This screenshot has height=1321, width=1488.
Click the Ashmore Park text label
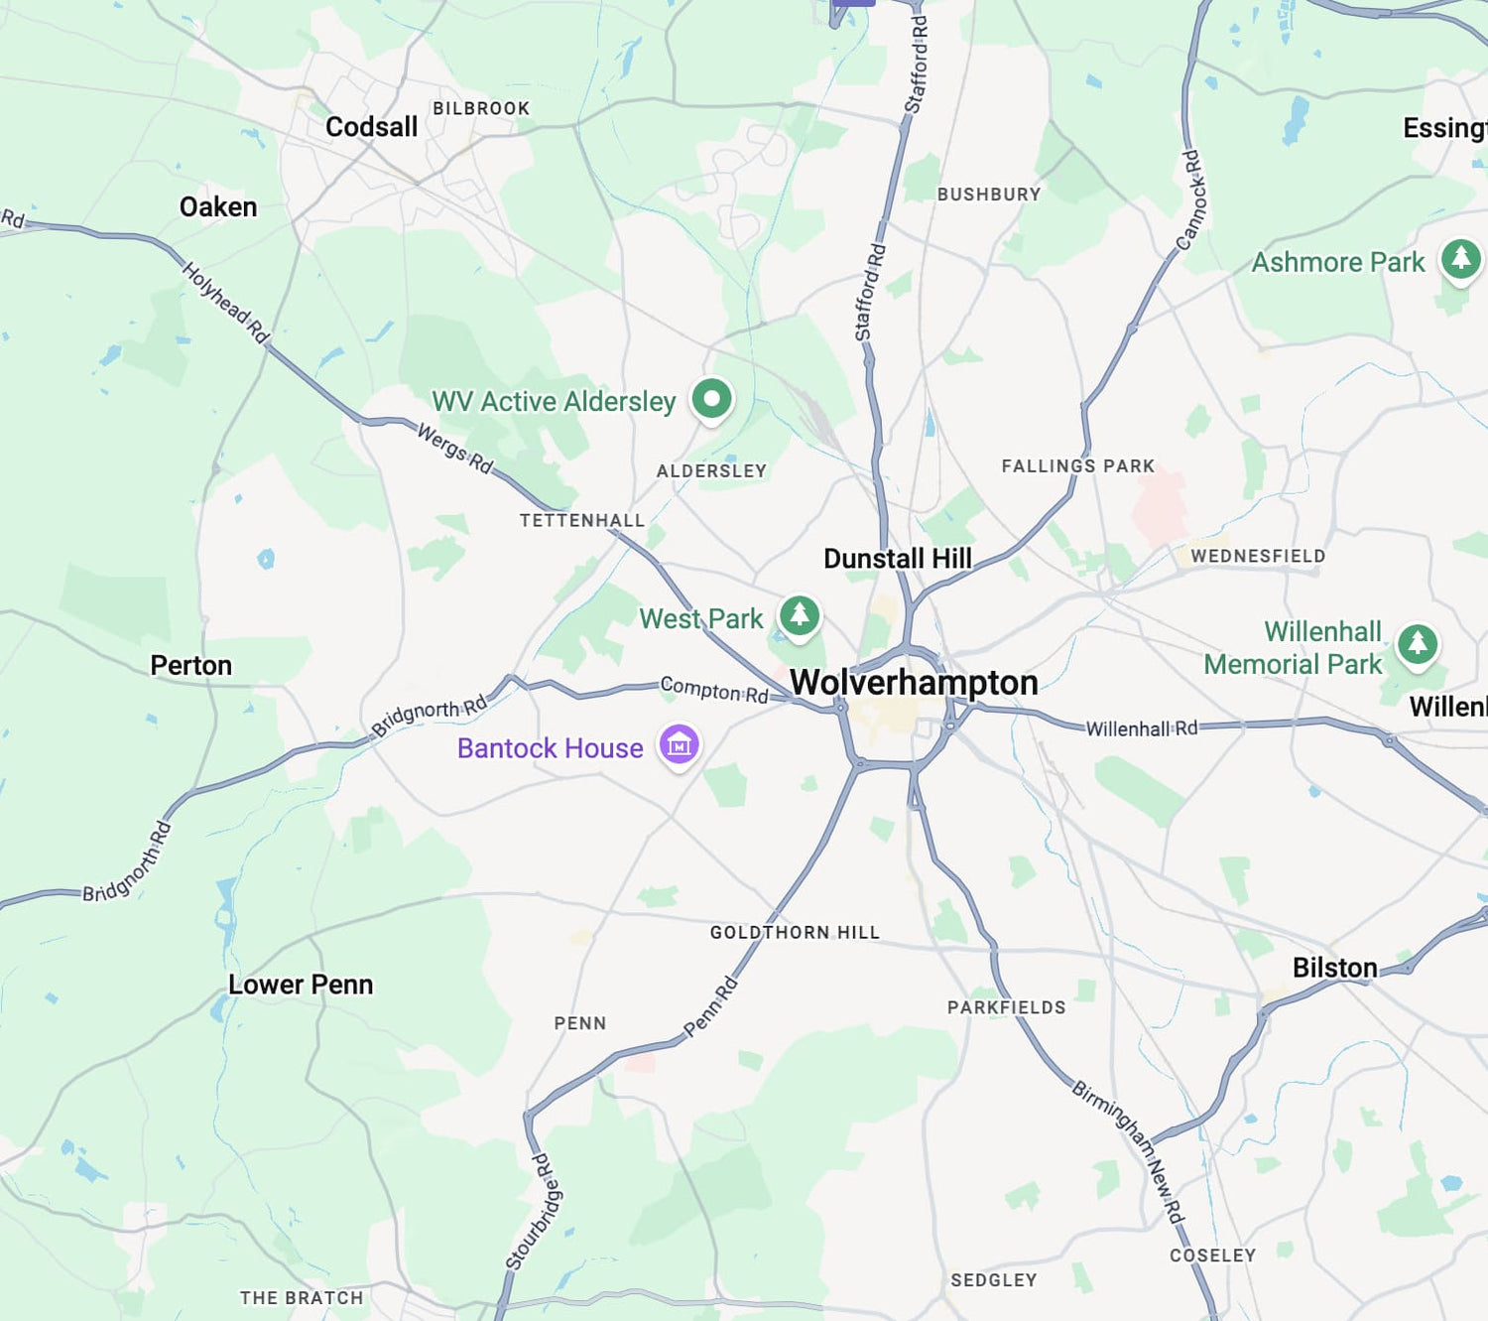tap(1338, 262)
